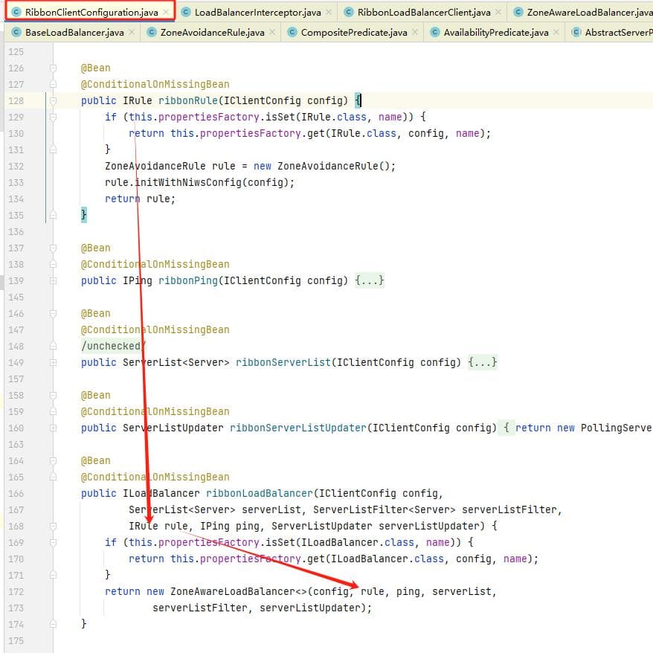The image size is (653, 653).
Task: Click ServerListFilter<Server> type on line 167
Action: (x=384, y=509)
